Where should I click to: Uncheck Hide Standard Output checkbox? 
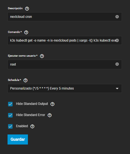click(10, 104)
